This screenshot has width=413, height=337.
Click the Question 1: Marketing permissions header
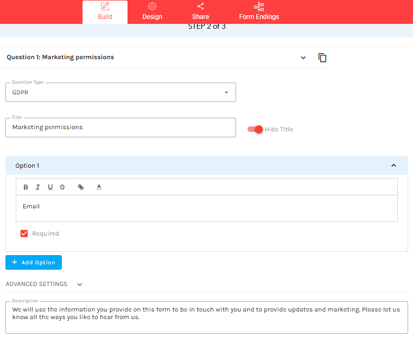[60, 57]
